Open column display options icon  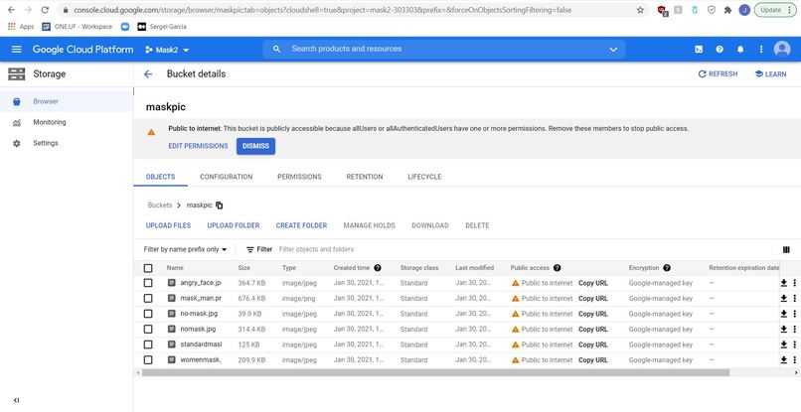[786, 249]
